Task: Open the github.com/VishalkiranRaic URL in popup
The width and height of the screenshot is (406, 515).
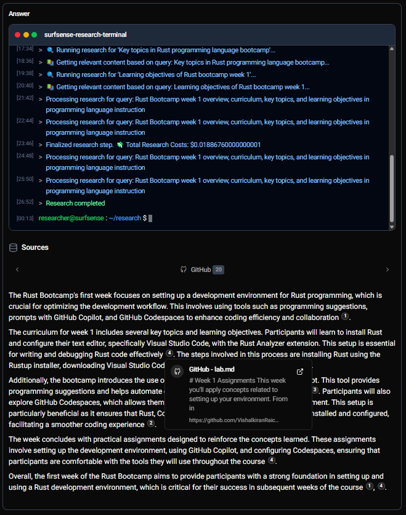Action: [x=233, y=420]
